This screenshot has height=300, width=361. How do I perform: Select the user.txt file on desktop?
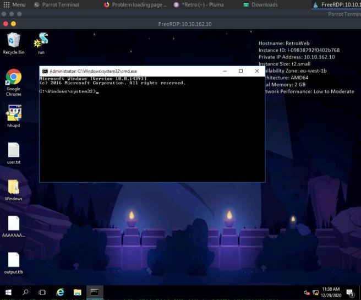13,151
